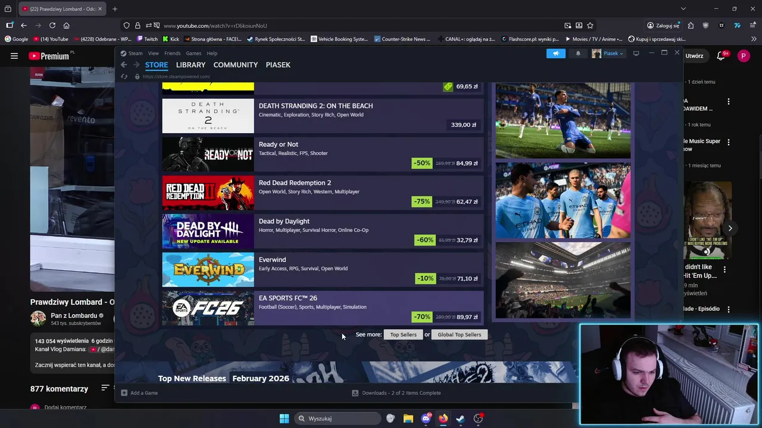Open EA SPORTS FC 26 listing
The width and height of the screenshot is (762, 428).
pyautogui.click(x=323, y=308)
